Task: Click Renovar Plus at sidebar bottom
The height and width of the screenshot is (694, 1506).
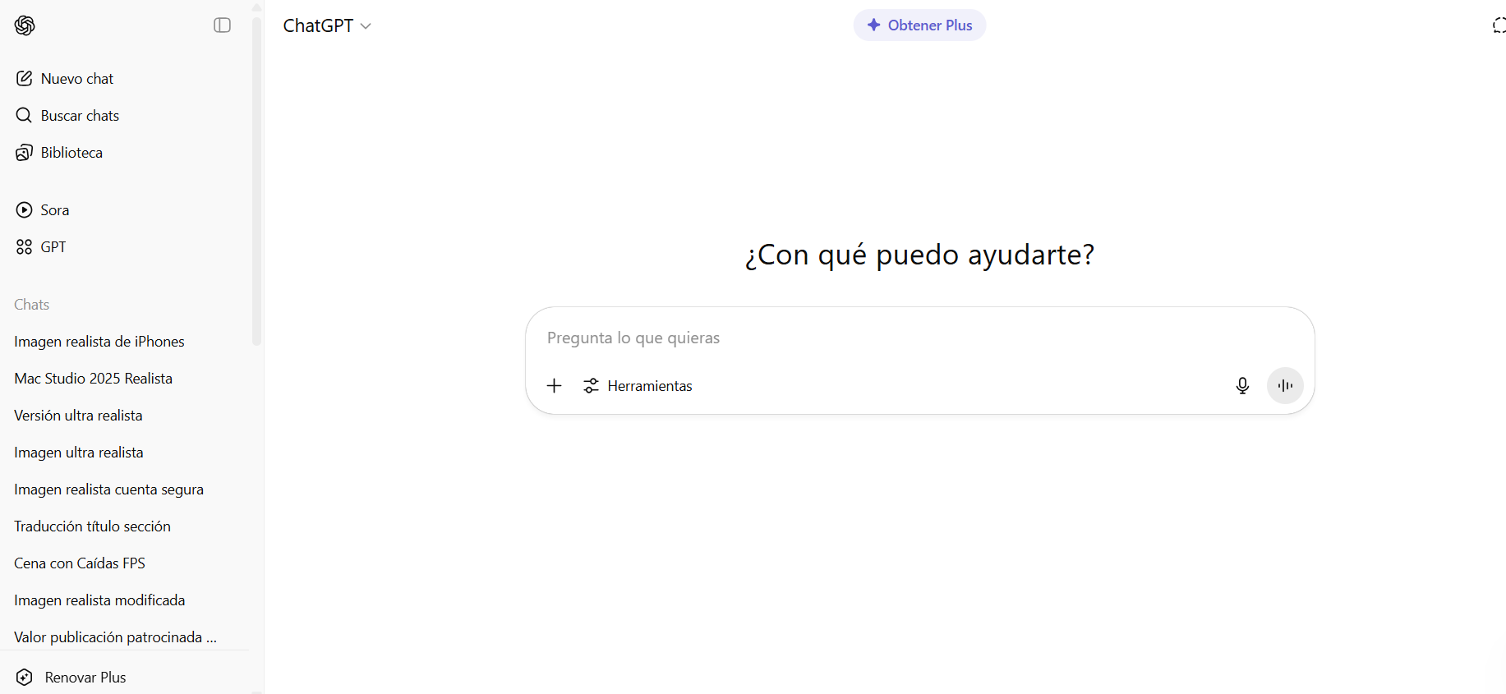Action: pyautogui.click(x=85, y=678)
